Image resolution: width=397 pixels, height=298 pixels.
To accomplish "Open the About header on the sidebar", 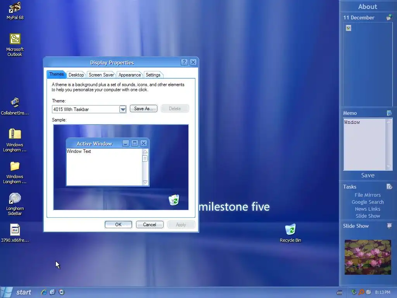I will point(368,6).
